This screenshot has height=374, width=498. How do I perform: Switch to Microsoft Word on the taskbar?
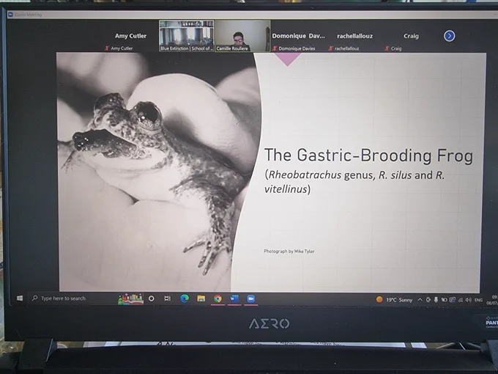coord(234,298)
